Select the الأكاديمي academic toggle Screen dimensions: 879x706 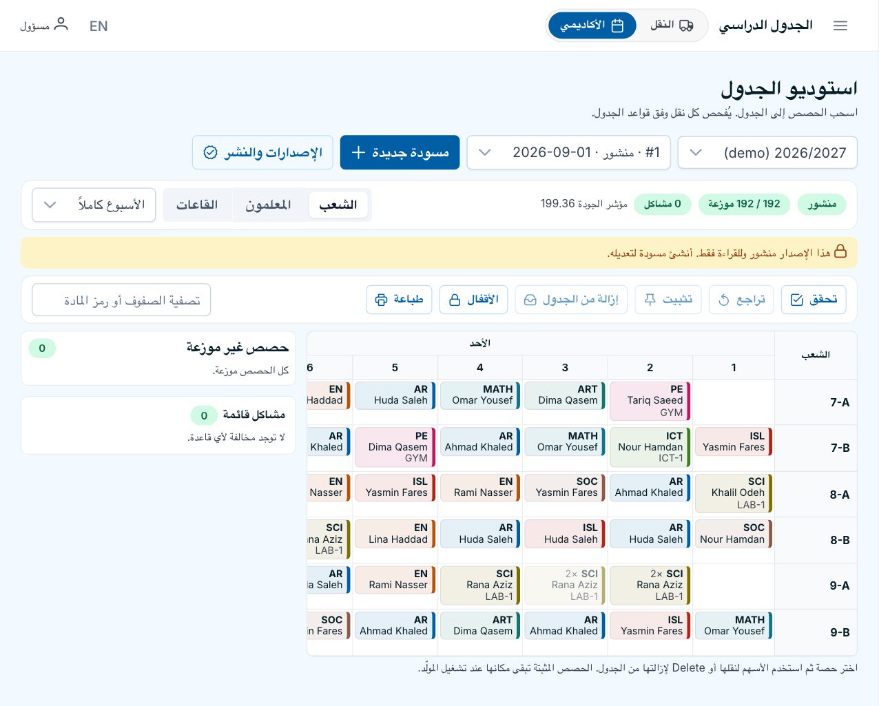click(592, 25)
